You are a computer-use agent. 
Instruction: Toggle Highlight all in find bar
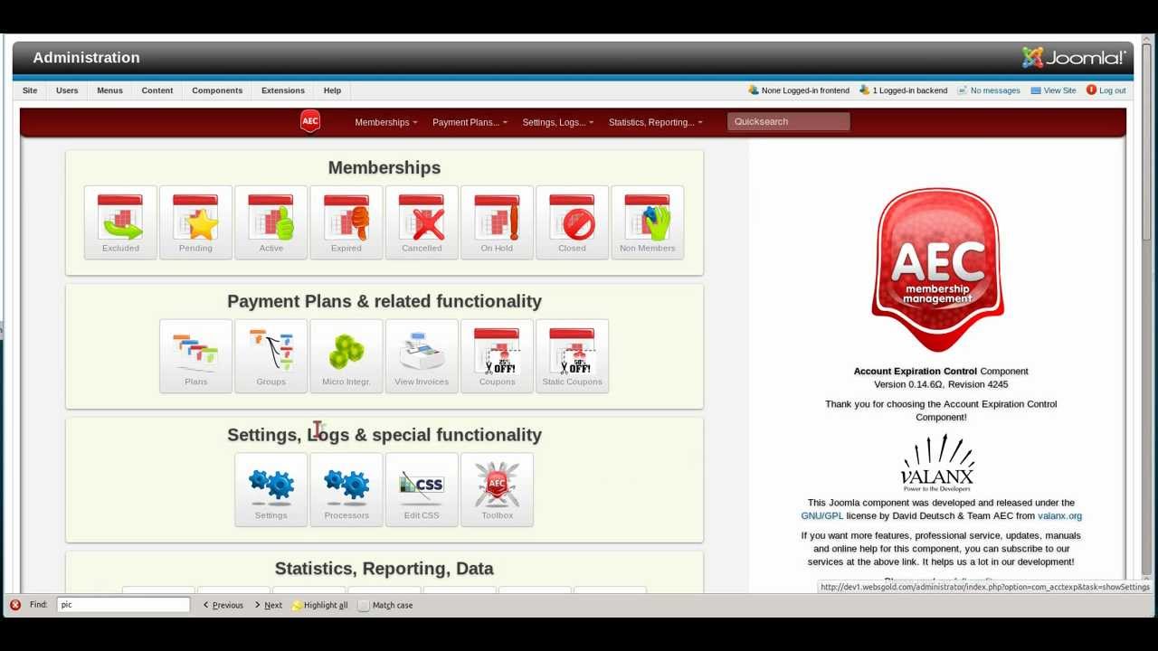click(x=320, y=605)
